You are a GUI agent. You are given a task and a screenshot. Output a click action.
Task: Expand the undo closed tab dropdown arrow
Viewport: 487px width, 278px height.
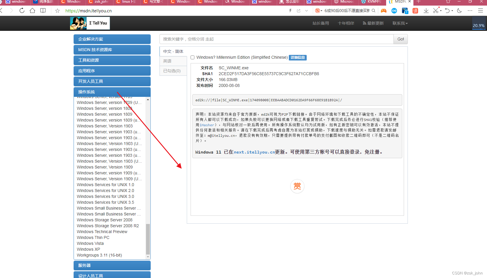pos(452,11)
